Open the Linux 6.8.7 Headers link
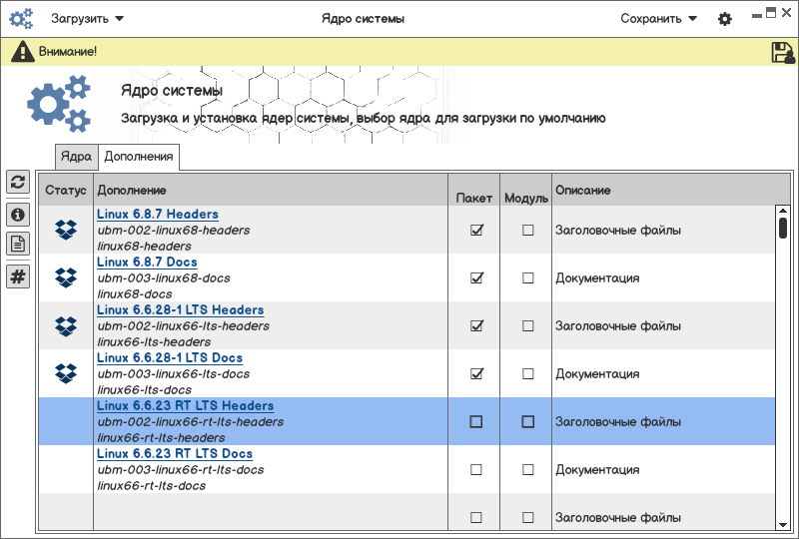 click(x=158, y=215)
